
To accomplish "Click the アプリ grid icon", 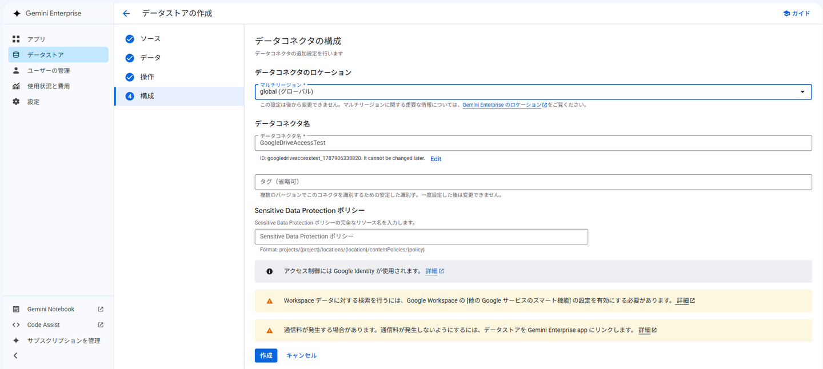I will tap(16, 39).
